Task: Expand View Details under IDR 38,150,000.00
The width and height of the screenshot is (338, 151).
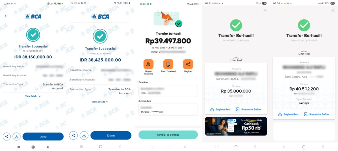Action: tap(33, 96)
